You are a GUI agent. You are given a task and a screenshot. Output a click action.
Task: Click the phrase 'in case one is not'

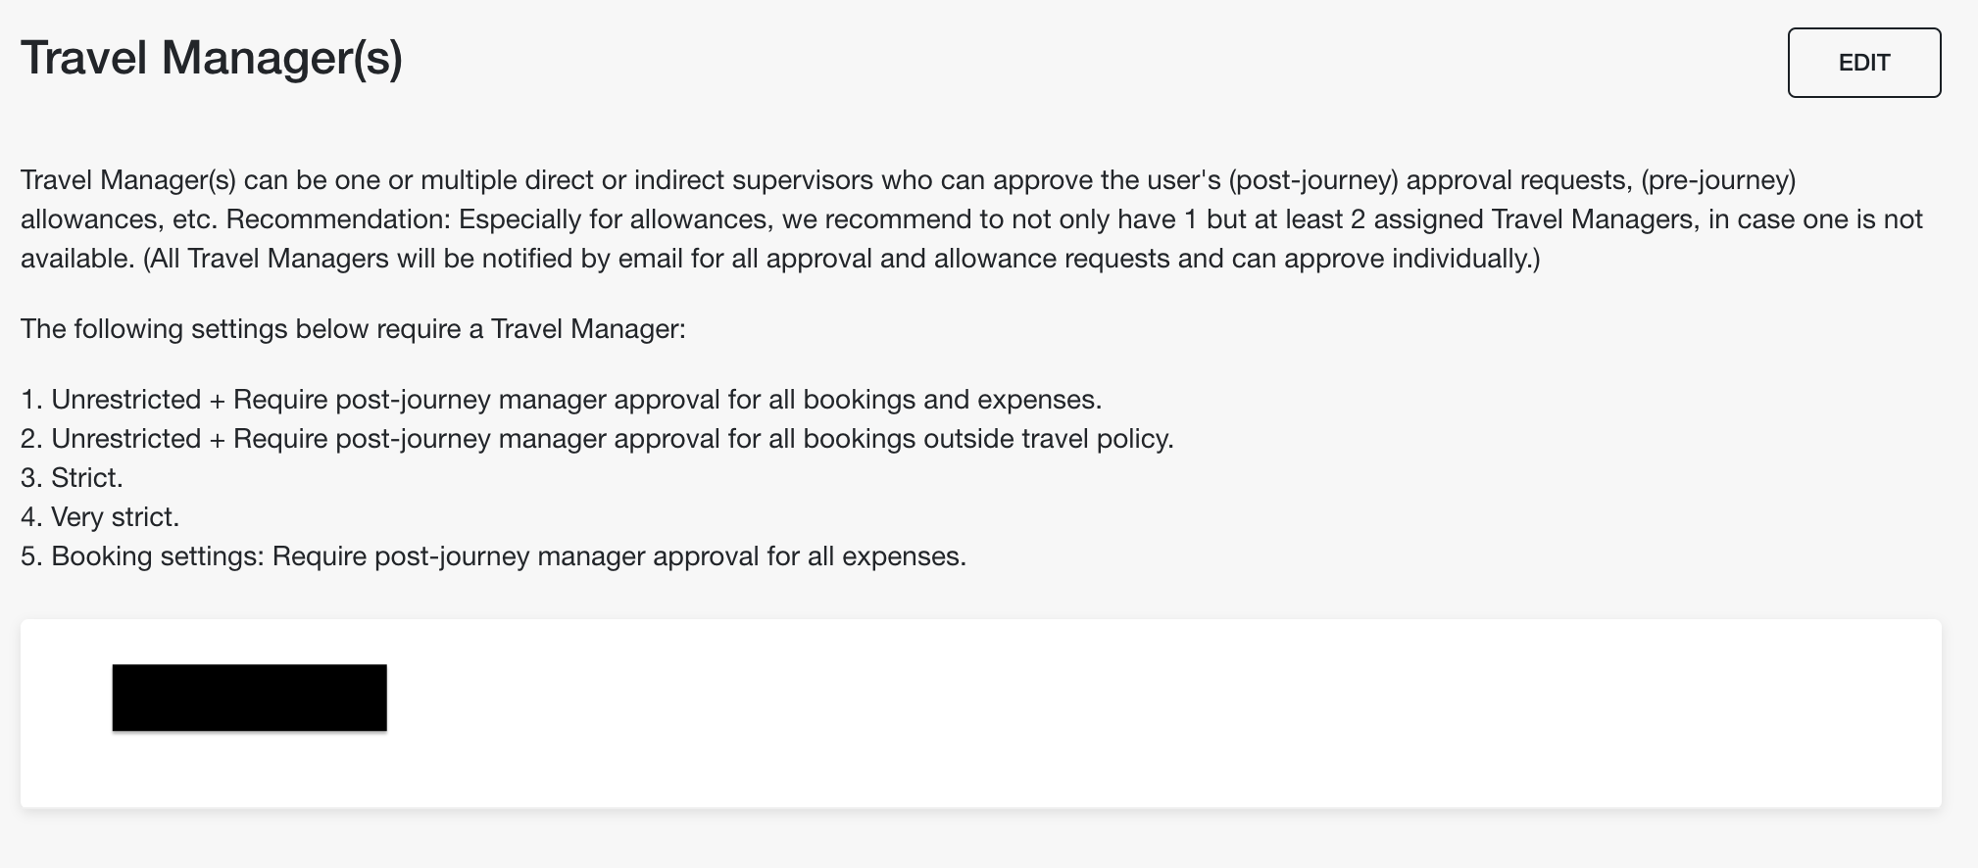[x=1815, y=218]
